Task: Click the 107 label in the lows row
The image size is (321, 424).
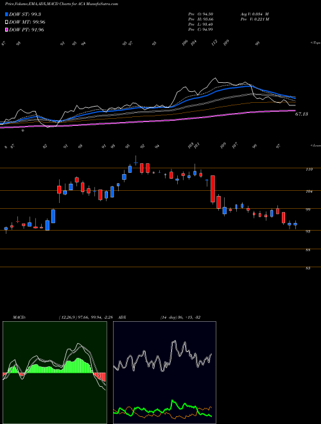Action: (x=235, y=146)
